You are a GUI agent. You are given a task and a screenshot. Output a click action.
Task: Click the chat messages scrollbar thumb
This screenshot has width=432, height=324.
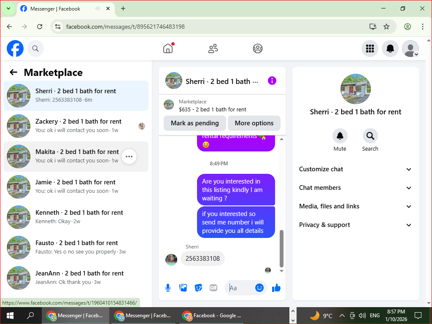(281, 249)
